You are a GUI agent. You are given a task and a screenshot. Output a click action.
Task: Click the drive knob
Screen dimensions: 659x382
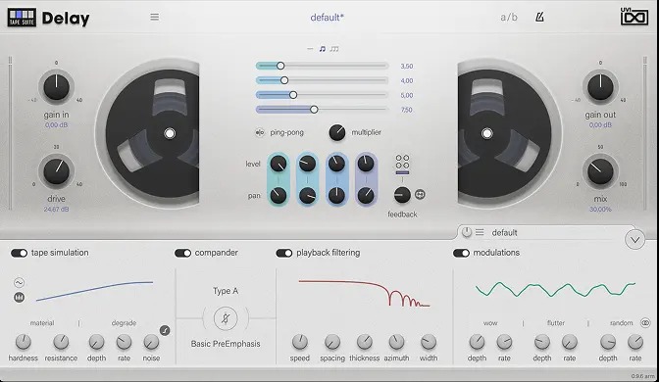(x=56, y=171)
